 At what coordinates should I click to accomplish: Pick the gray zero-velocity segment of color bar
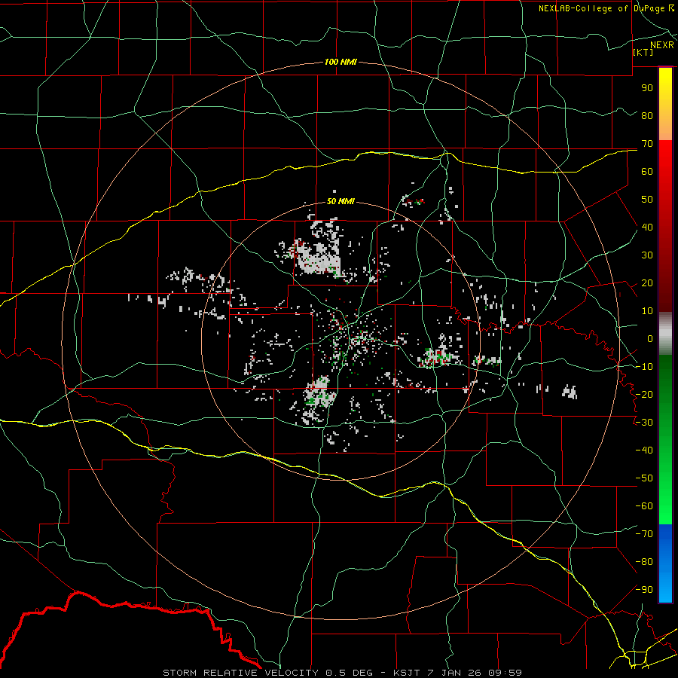tap(665, 334)
